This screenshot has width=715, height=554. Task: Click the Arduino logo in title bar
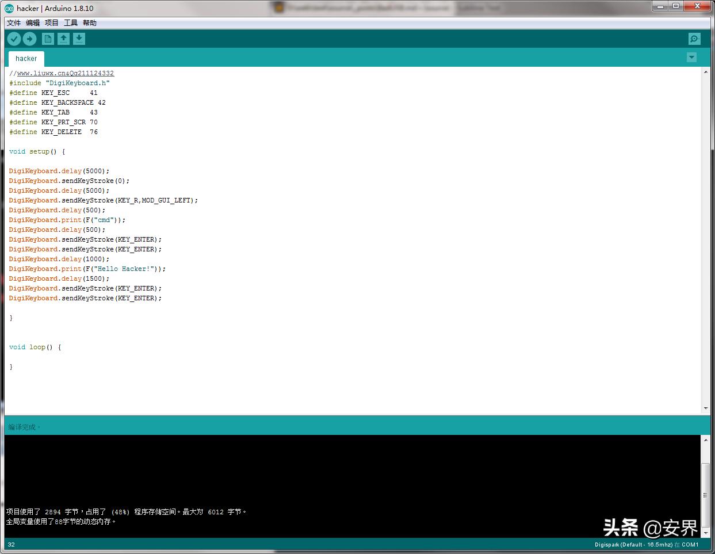[9, 8]
